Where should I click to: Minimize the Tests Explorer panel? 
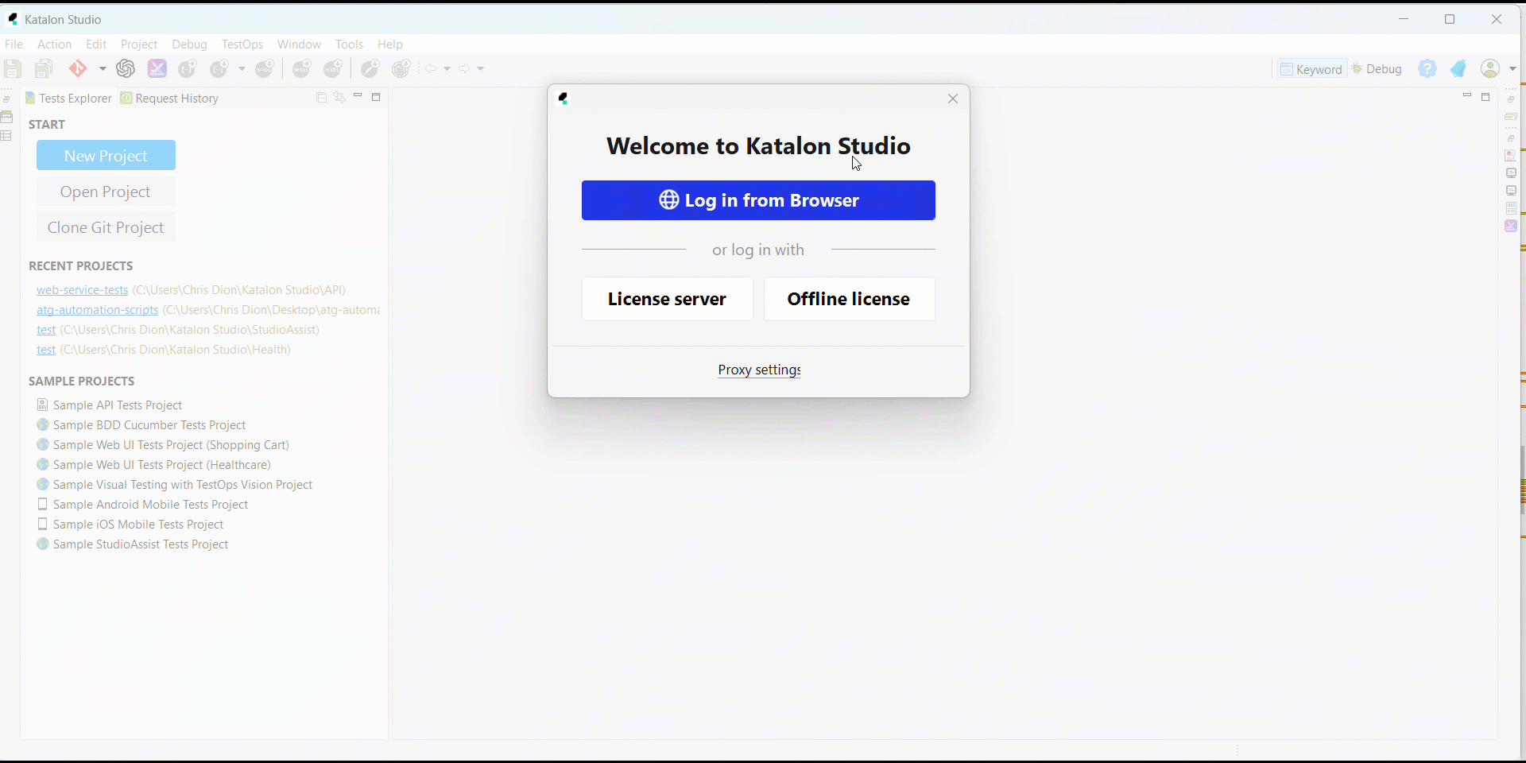358,96
